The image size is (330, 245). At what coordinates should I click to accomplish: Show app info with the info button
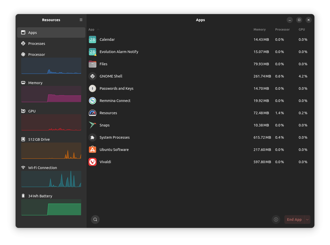pyautogui.click(x=276, y=220)
